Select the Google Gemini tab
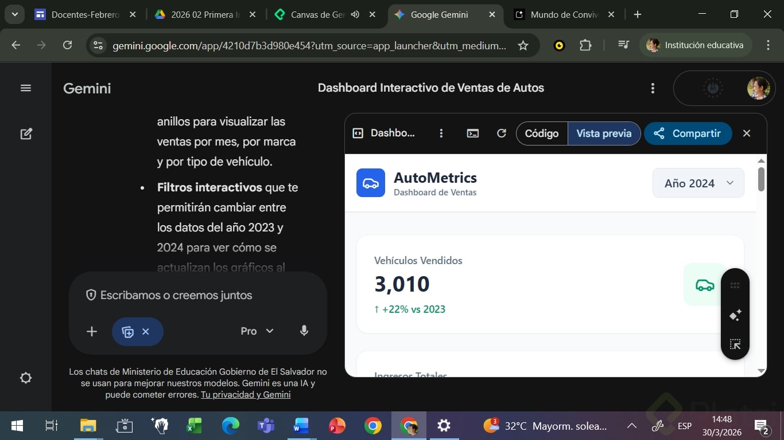784x440 pixels. 445,15
